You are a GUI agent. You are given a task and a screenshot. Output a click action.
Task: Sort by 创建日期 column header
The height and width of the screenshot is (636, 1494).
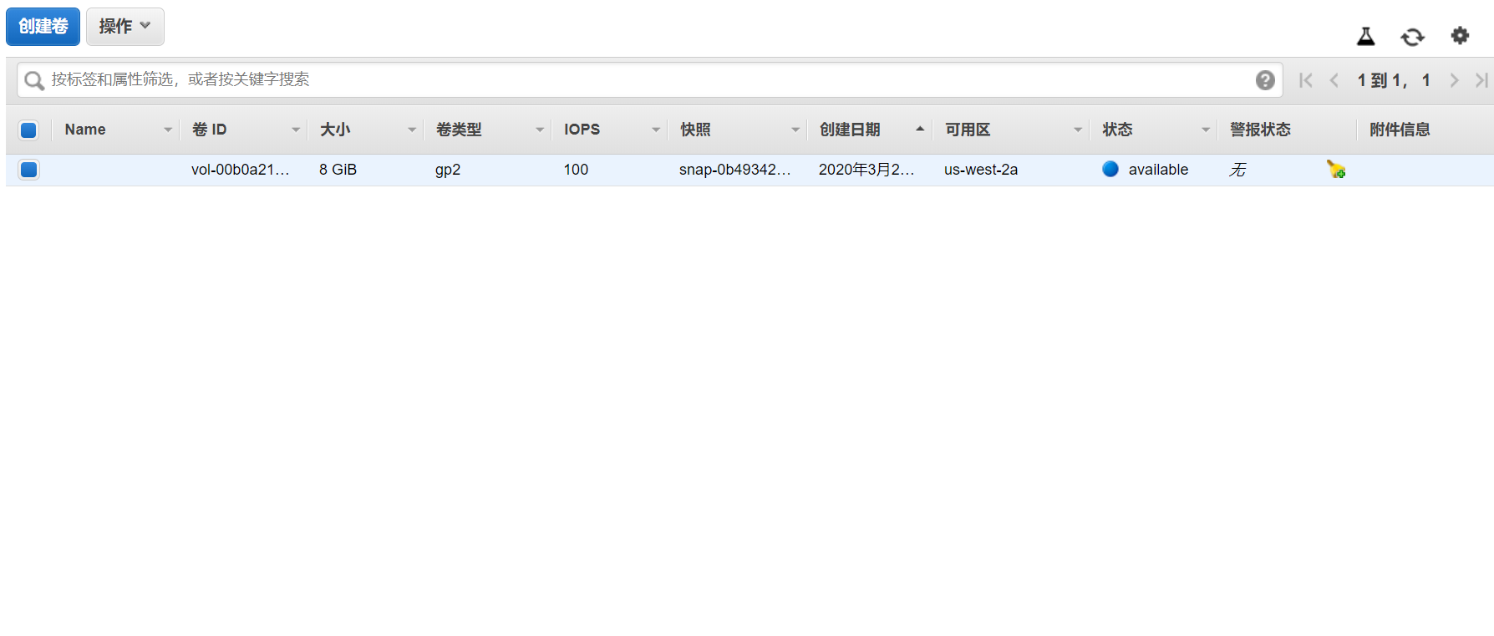pos(850,130)
